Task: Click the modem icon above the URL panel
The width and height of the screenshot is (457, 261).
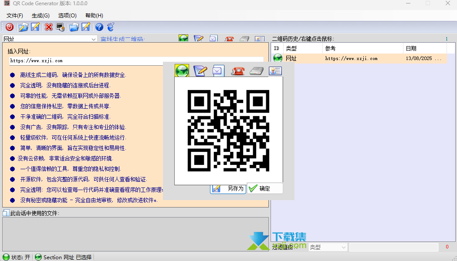Action: (x=244, y=38)
